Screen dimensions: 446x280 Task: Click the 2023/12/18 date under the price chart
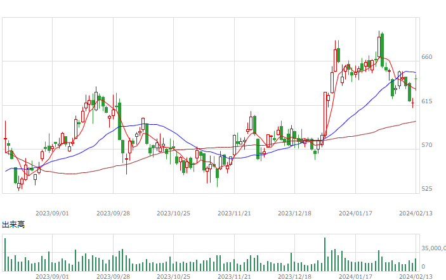tap(294, 213)
